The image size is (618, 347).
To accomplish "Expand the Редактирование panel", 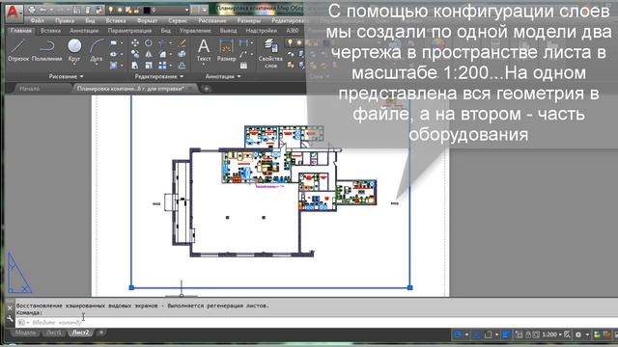I will click(158, 76).
